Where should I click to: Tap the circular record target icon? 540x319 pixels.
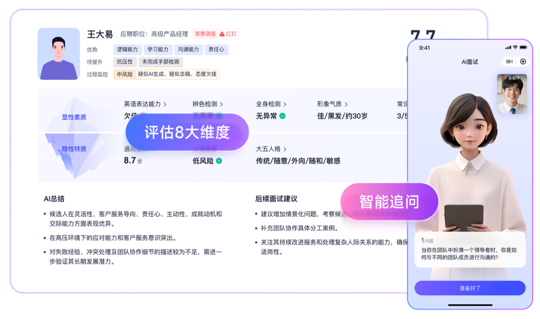point(523,61)
